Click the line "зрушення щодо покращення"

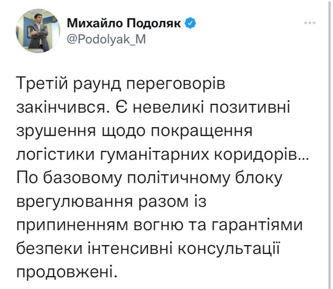(134, 130)
